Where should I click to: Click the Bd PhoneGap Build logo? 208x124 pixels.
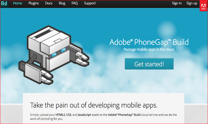coord(4,4)
